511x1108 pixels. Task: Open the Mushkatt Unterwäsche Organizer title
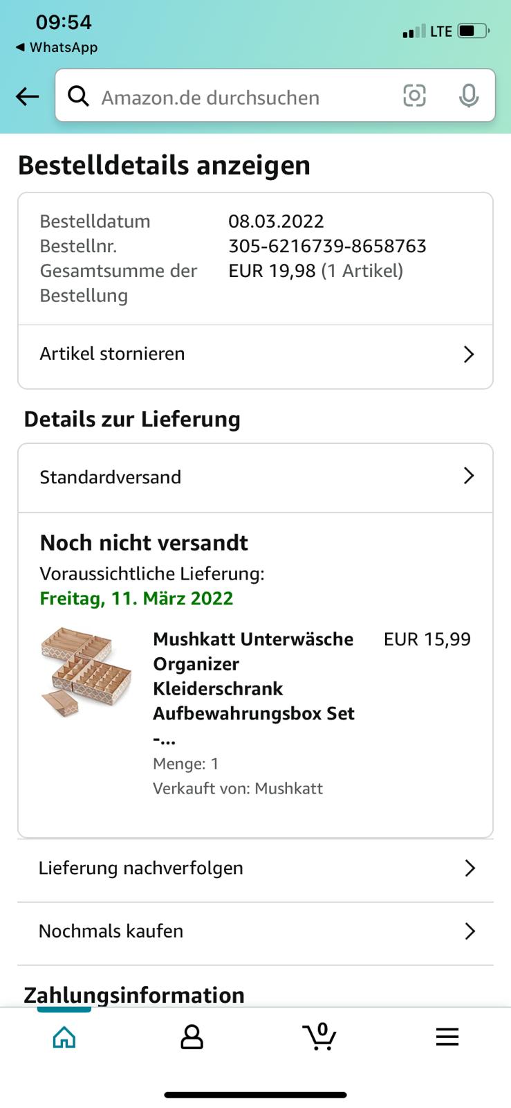pyautogui.click(x=253, y=677)
